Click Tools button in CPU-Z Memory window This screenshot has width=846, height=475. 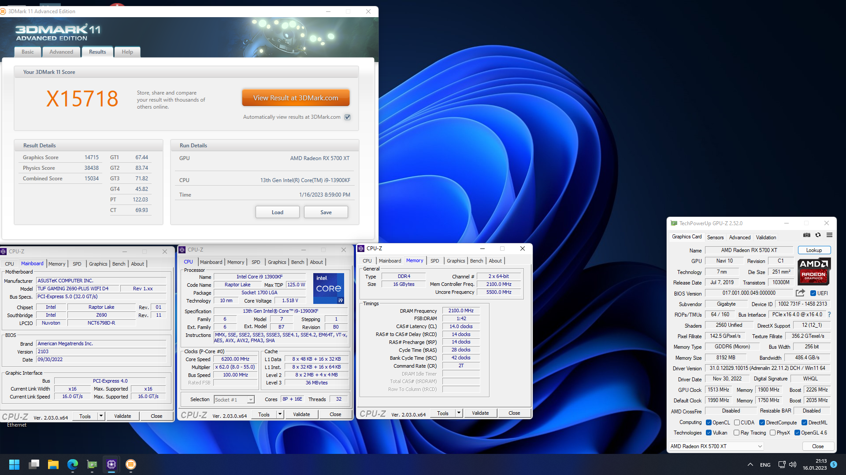pyautogui.click(x=443, y=413)
